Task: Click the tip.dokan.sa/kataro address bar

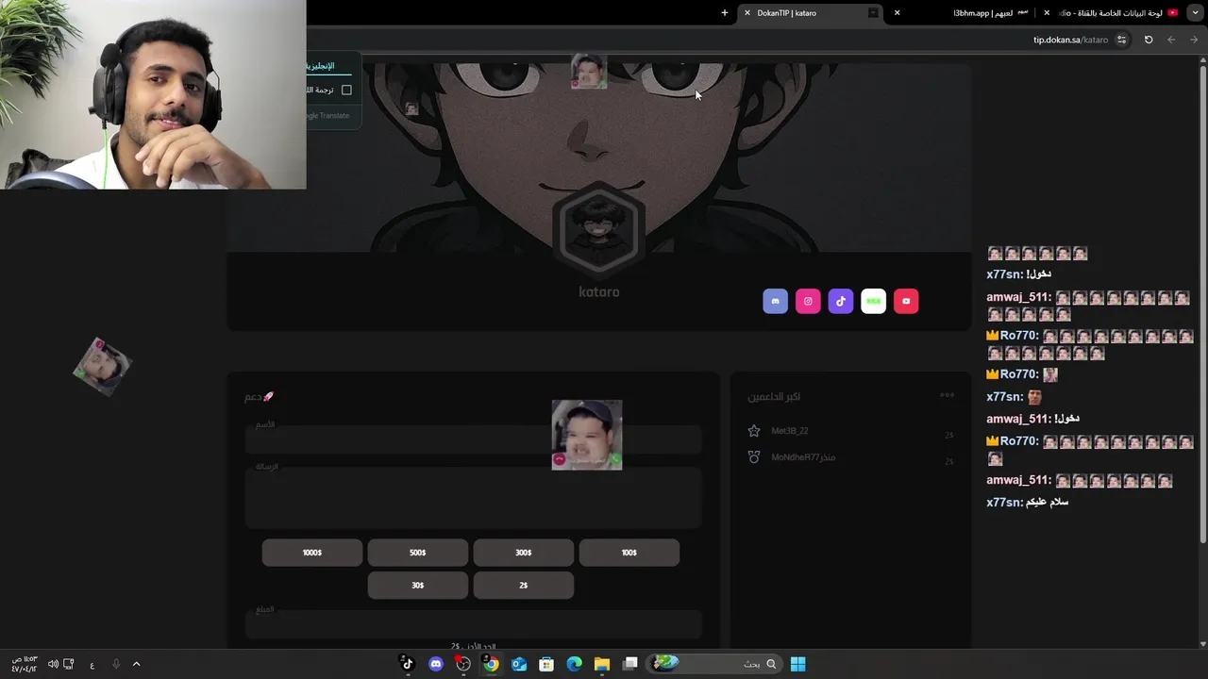Action: point(1070,40)
